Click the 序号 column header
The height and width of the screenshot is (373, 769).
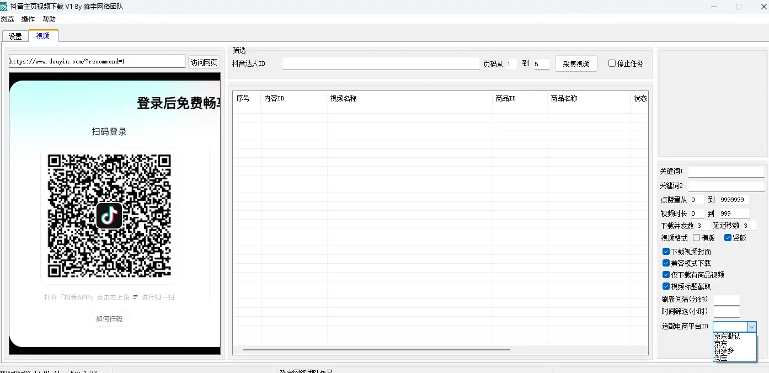(x=247, y=99)
